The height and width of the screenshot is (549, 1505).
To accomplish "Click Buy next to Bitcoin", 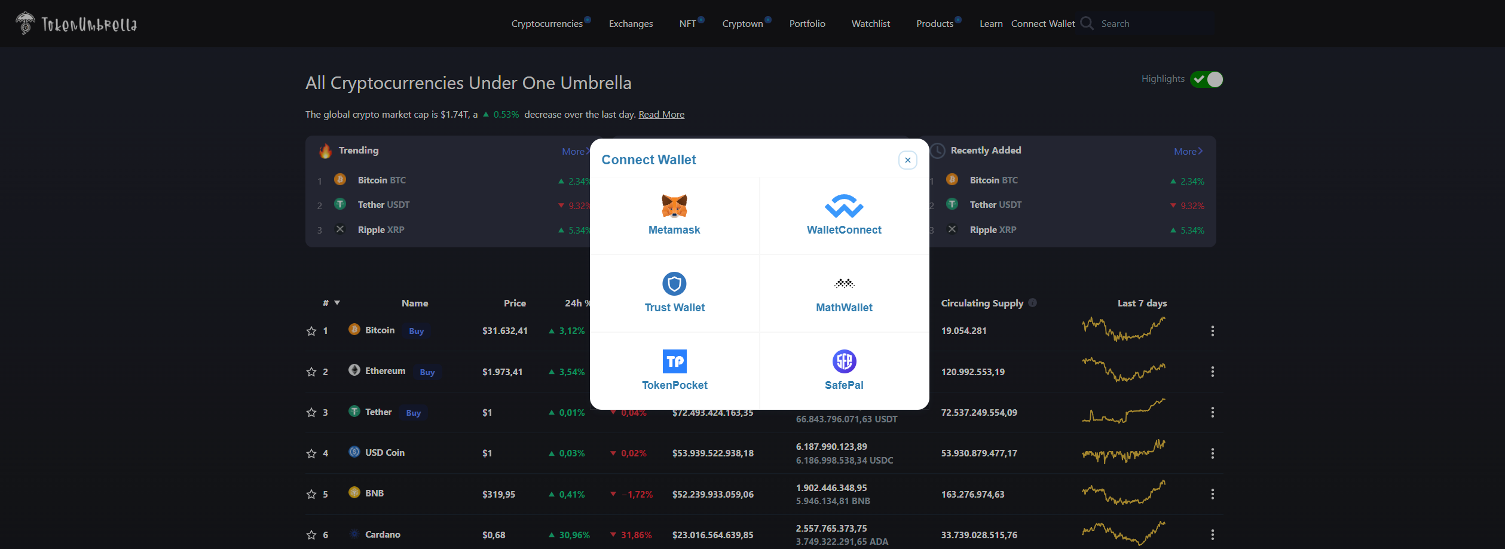I will [417, 331].
